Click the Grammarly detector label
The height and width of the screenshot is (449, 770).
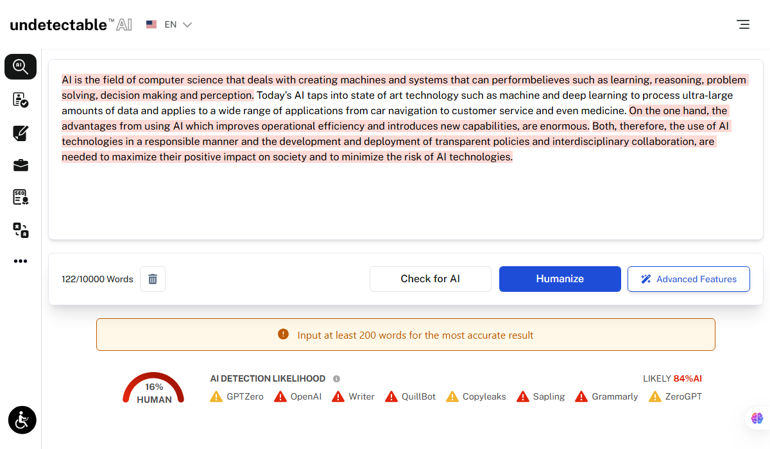point(615,396)
